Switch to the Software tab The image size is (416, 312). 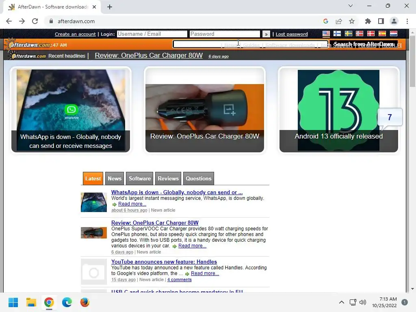140,178
